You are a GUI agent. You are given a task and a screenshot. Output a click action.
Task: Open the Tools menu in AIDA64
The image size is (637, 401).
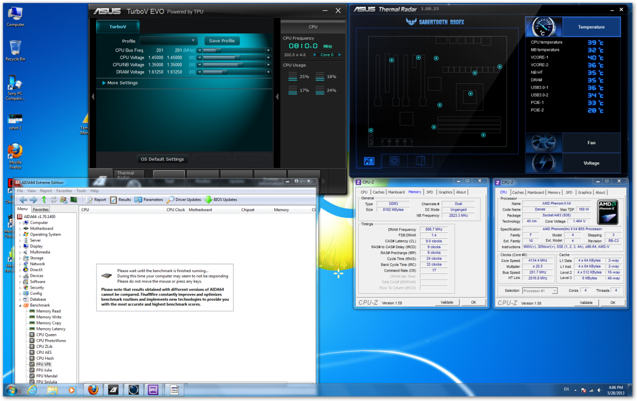(81, 190)
